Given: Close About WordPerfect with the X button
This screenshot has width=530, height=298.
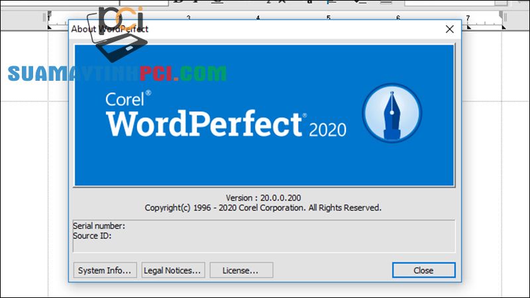Looking at the screenshot, I should [449, 29].
